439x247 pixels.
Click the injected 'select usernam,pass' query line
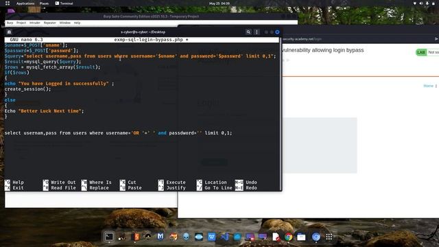[118, 133]
